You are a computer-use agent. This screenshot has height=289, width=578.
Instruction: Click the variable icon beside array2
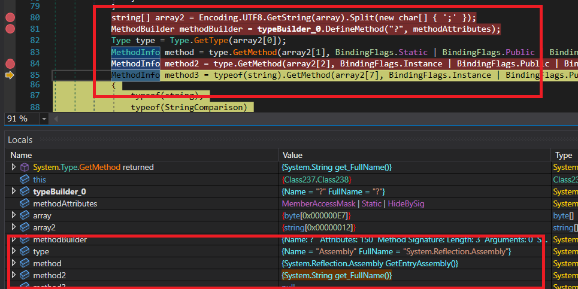25,227
